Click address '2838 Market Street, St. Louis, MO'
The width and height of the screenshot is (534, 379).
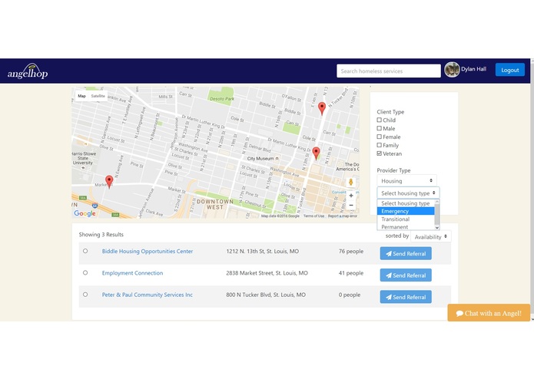pos(267,273)
